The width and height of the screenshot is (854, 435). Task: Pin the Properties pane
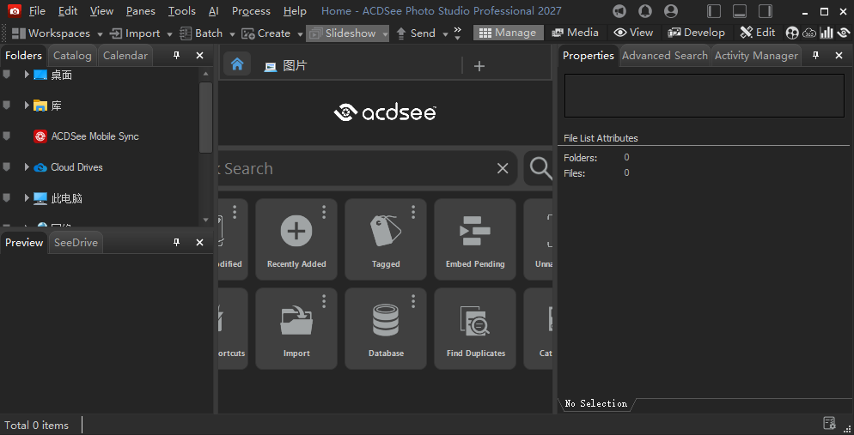pyautogui.click(x=816, y=56)
